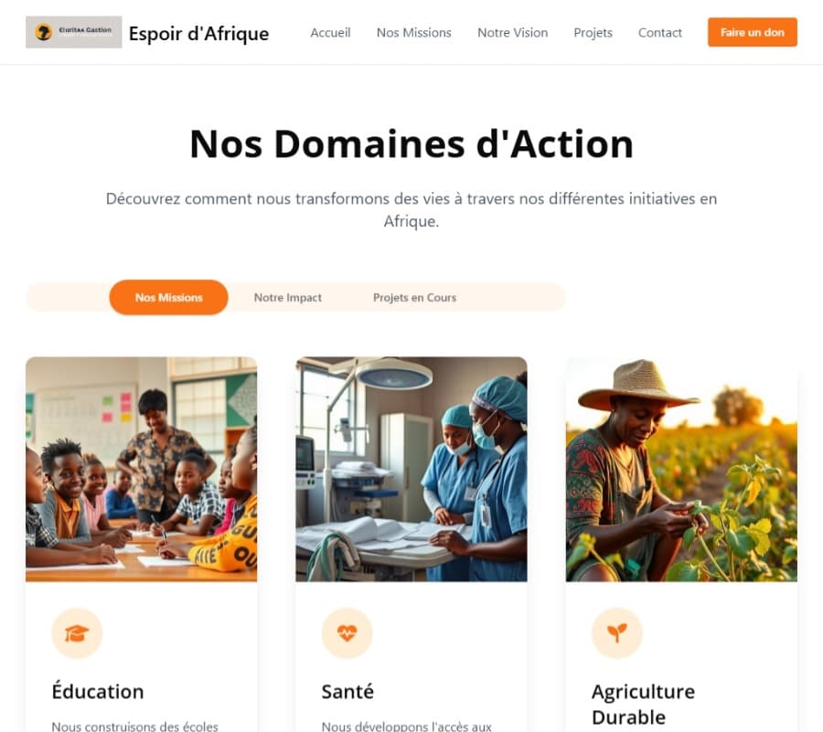This screenshot has height=732, width=823.
Task: Open the hospital nurses photo
Action: (x=411, y=470)
